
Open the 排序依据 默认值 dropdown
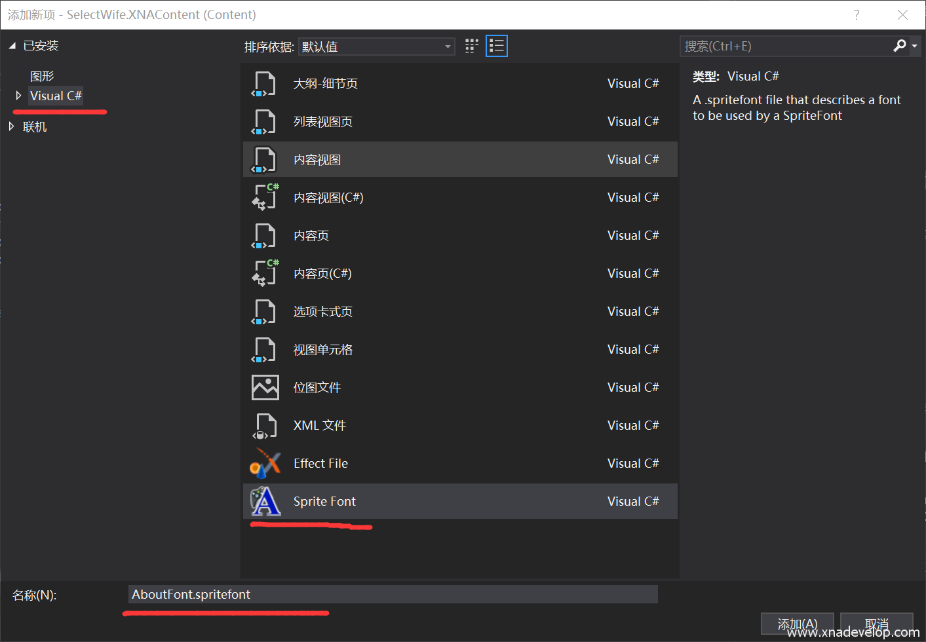376,47
